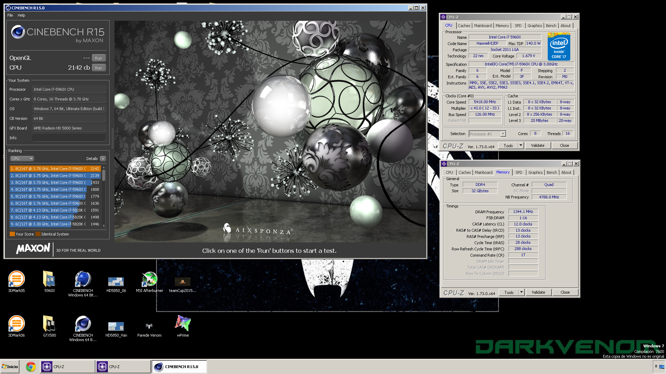Image resolution: width=666 pixels, height=374 pixels.
Task: Expand Tools dropdown arrow in bottom CPU-Z window
Action: click(521, 293)
